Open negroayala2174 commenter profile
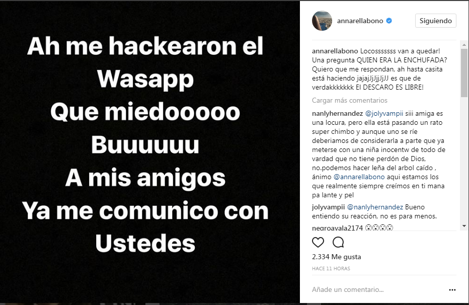The width and height of the screenshot is (469, 305). tap(337, 228)
